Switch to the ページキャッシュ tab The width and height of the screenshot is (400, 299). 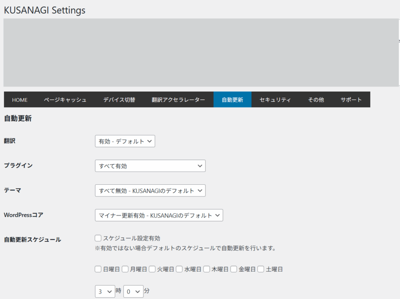tap(65, 100)
